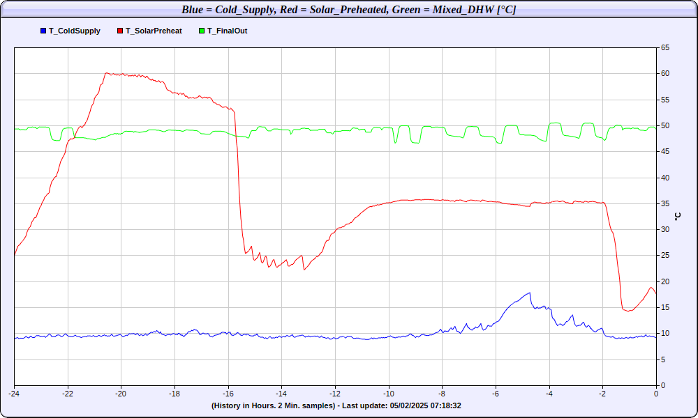The image size is (698, 418).
Task: Click the 45 value on the temperature axis
Action: point(665,152)
